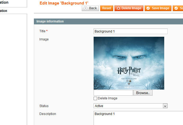The image size is (183, 125).
Task: Click the back arrow icon in Back button
Action: click(x=85, y=8)
